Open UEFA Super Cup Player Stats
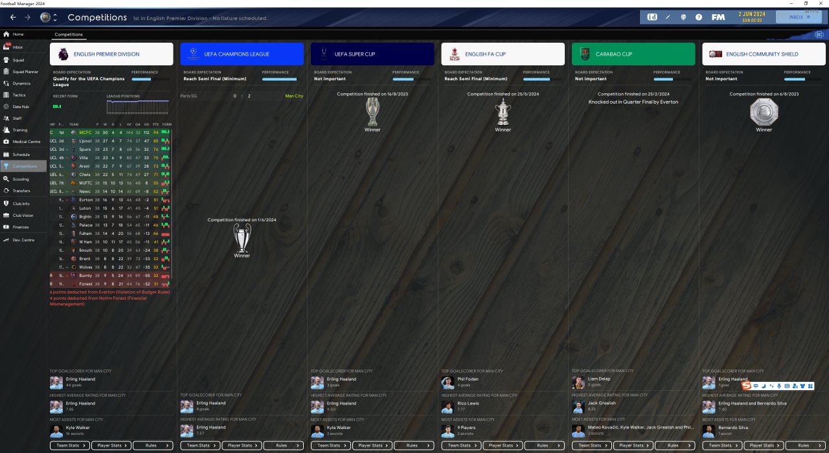Image resolution: width=829 pixels, height=453 pixels. [x=372, y=445]
